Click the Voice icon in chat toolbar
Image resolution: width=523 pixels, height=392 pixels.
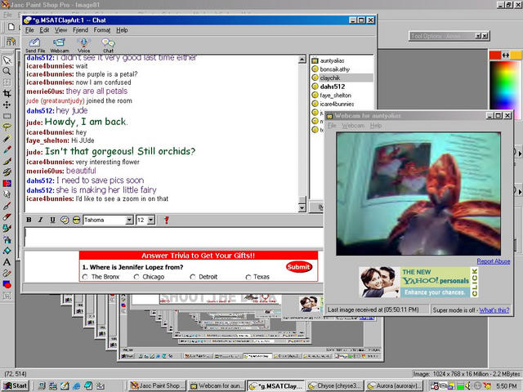tap(83, 45)
